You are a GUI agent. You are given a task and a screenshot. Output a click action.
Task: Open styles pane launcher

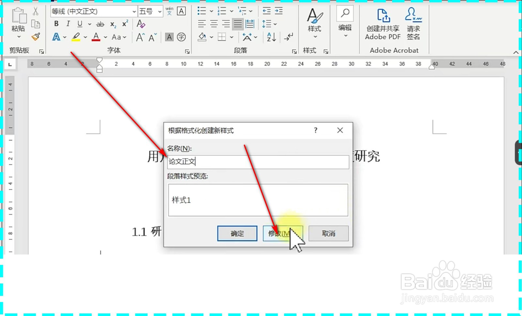pyautogui.click(x=326, y=51)
